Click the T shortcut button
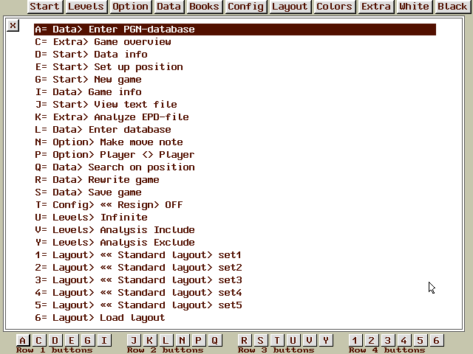 [276, 340]
